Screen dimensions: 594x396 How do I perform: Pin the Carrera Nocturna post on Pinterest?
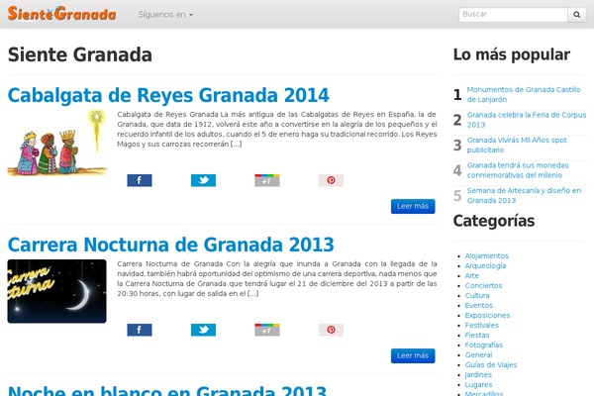[331, 330]
